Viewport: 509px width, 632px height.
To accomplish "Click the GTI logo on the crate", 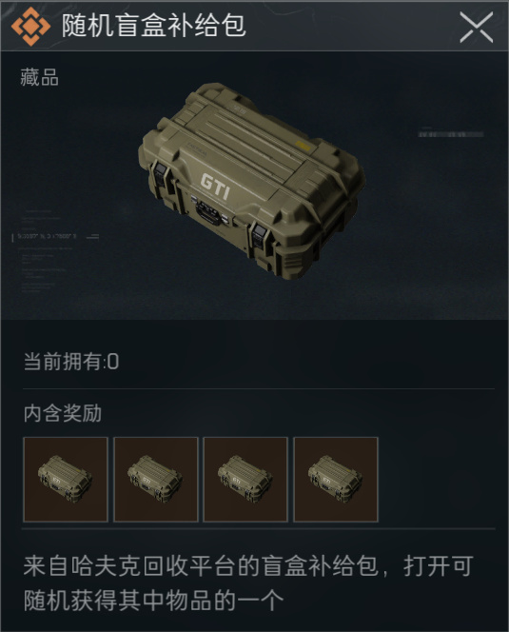I will pos(216,187).
